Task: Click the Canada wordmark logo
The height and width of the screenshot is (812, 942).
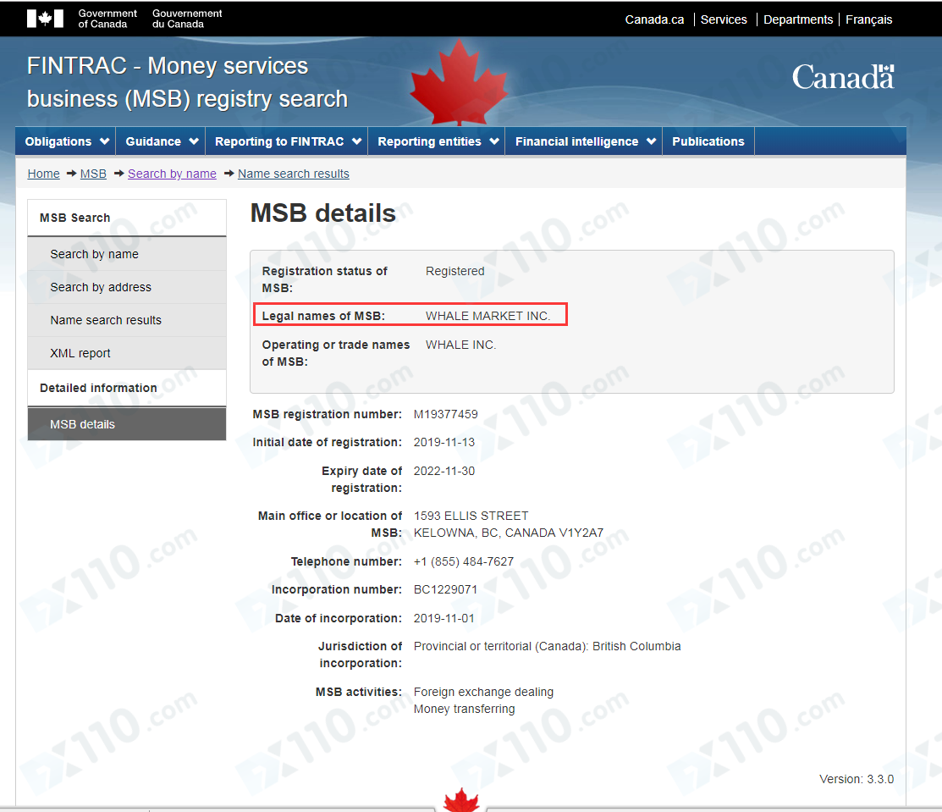Action: point(843,77)
